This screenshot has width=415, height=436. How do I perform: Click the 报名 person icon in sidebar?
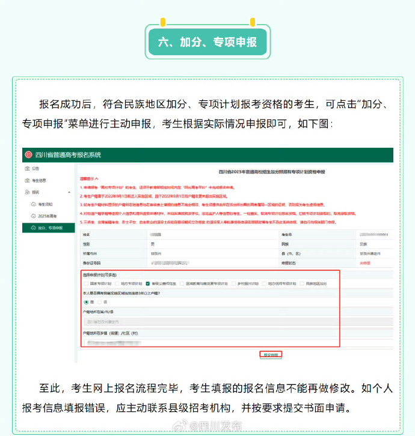(x=27, y=192)
